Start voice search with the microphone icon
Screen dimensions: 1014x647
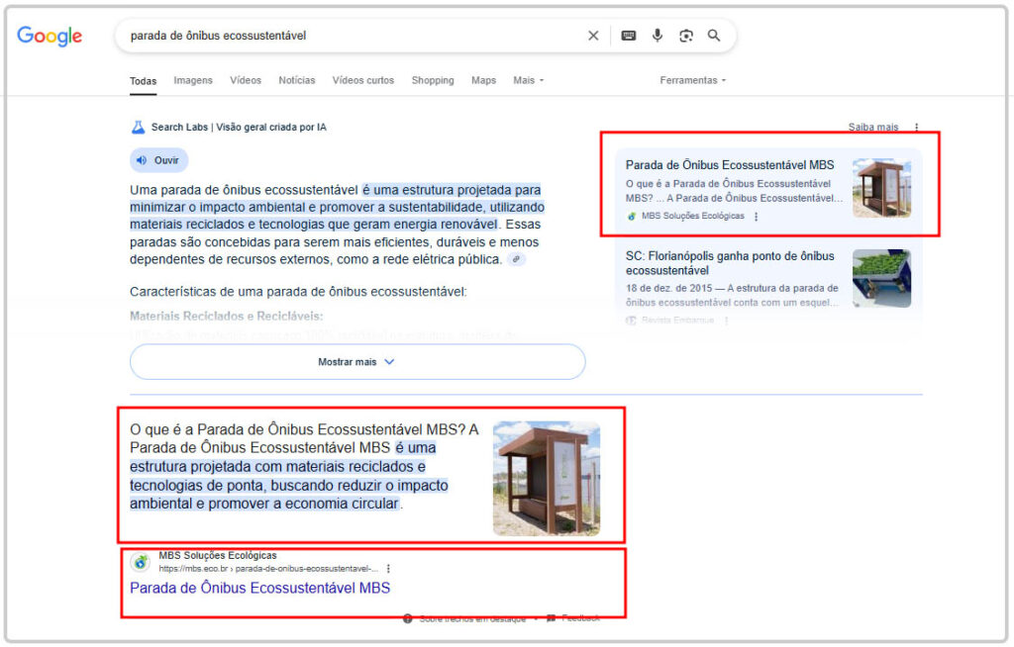click(x=658, y=36)
